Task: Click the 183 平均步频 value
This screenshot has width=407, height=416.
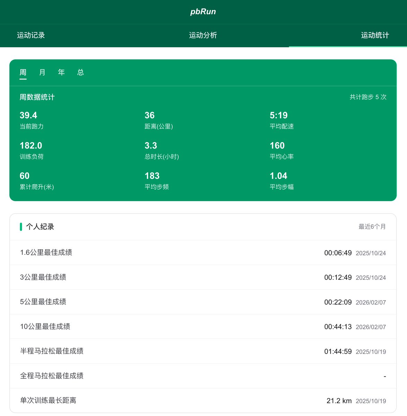Action: 152,176
